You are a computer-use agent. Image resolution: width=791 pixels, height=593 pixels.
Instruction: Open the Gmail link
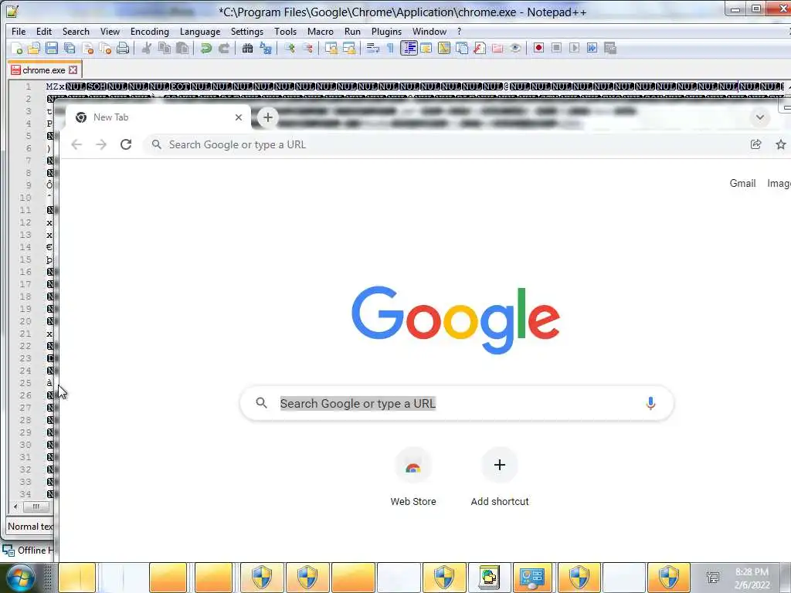click(742, 184)
